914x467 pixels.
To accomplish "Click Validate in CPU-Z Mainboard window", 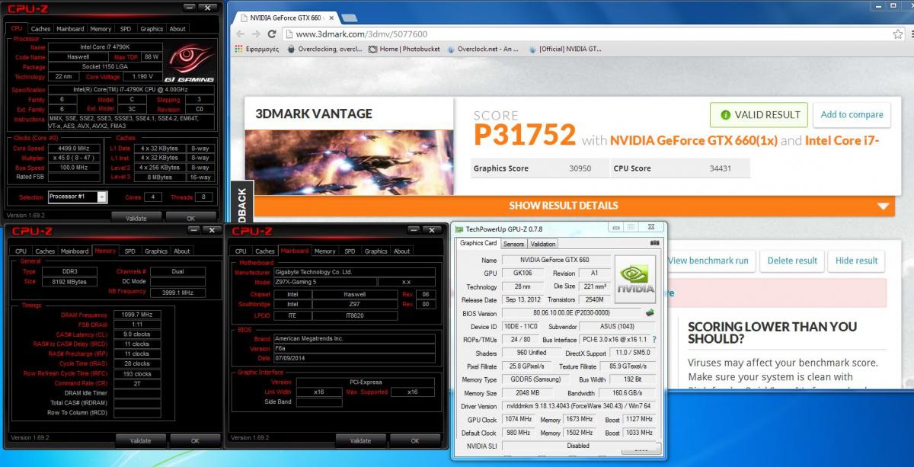I will 360,440.
